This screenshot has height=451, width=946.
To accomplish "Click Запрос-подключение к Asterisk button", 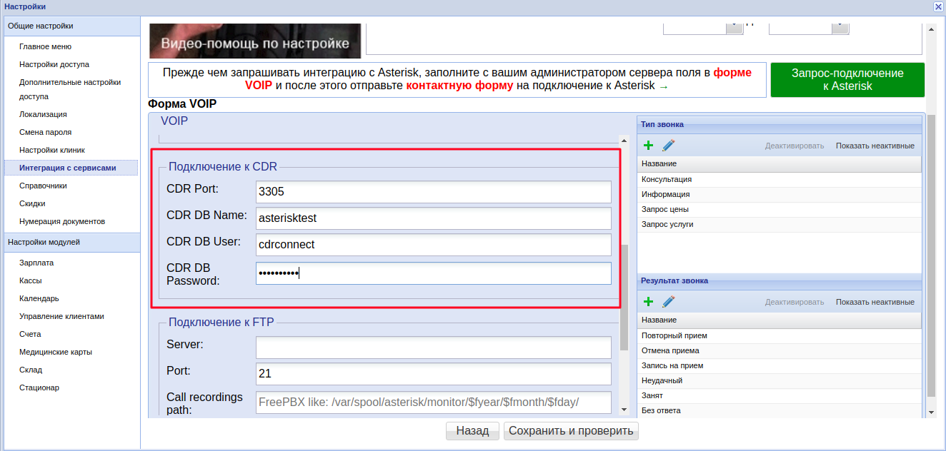I will [x=847, y=80].
